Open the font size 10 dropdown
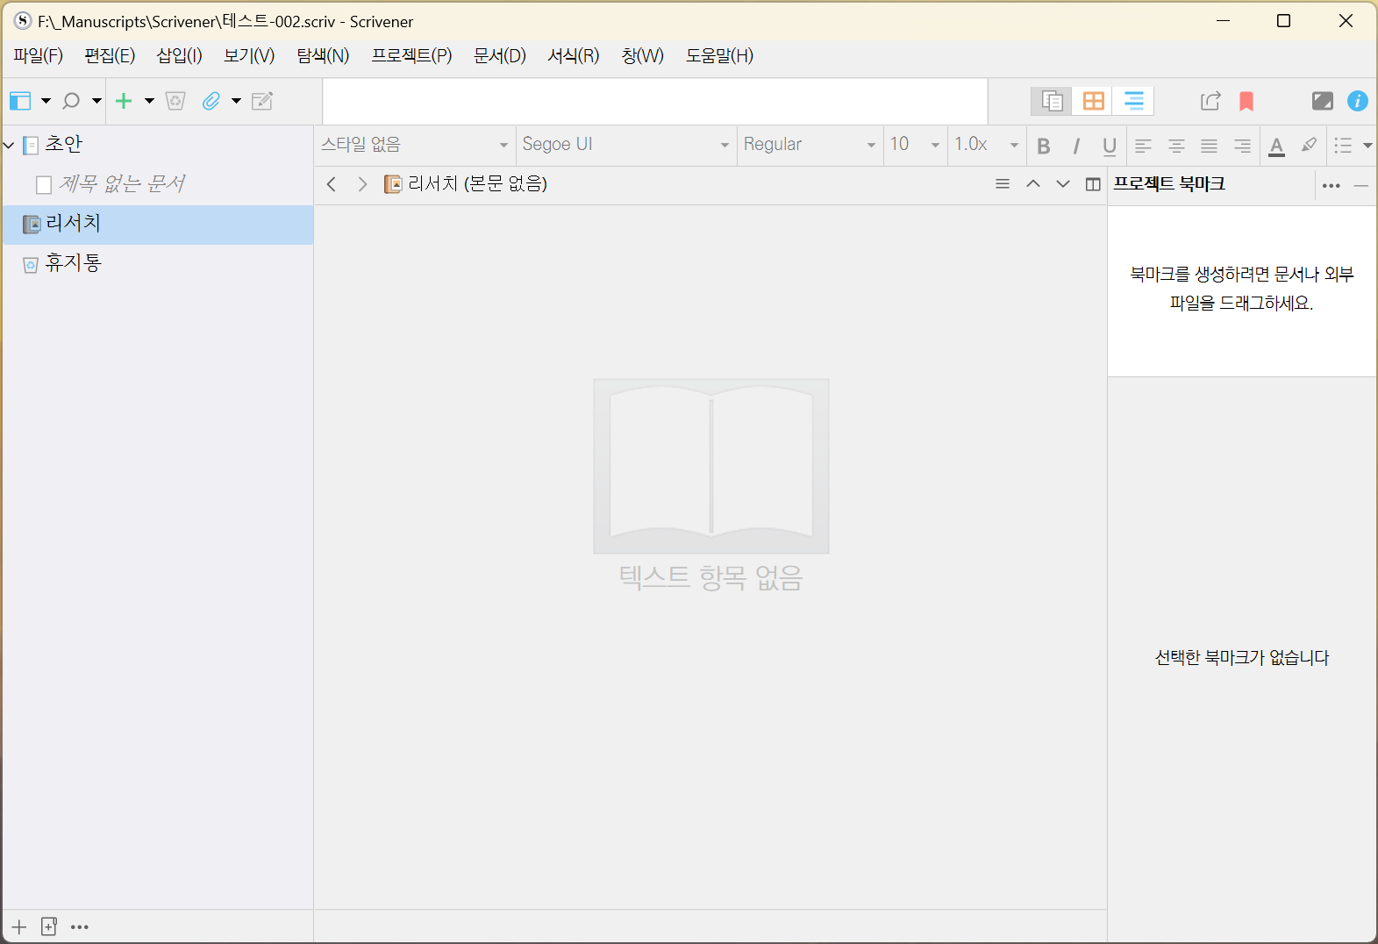The height and width of the screenshot is (944, 1378). (914, 145)
